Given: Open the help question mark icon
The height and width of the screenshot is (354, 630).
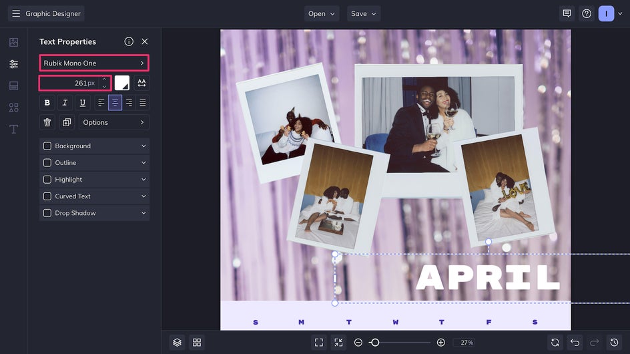Looking at the screenshot, I should [x=587, y=13].
